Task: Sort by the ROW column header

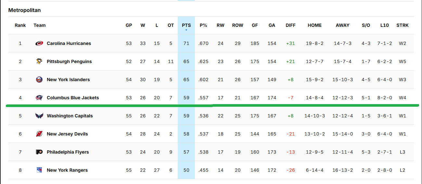Action: pyautogui.click(x=237, y=25)
